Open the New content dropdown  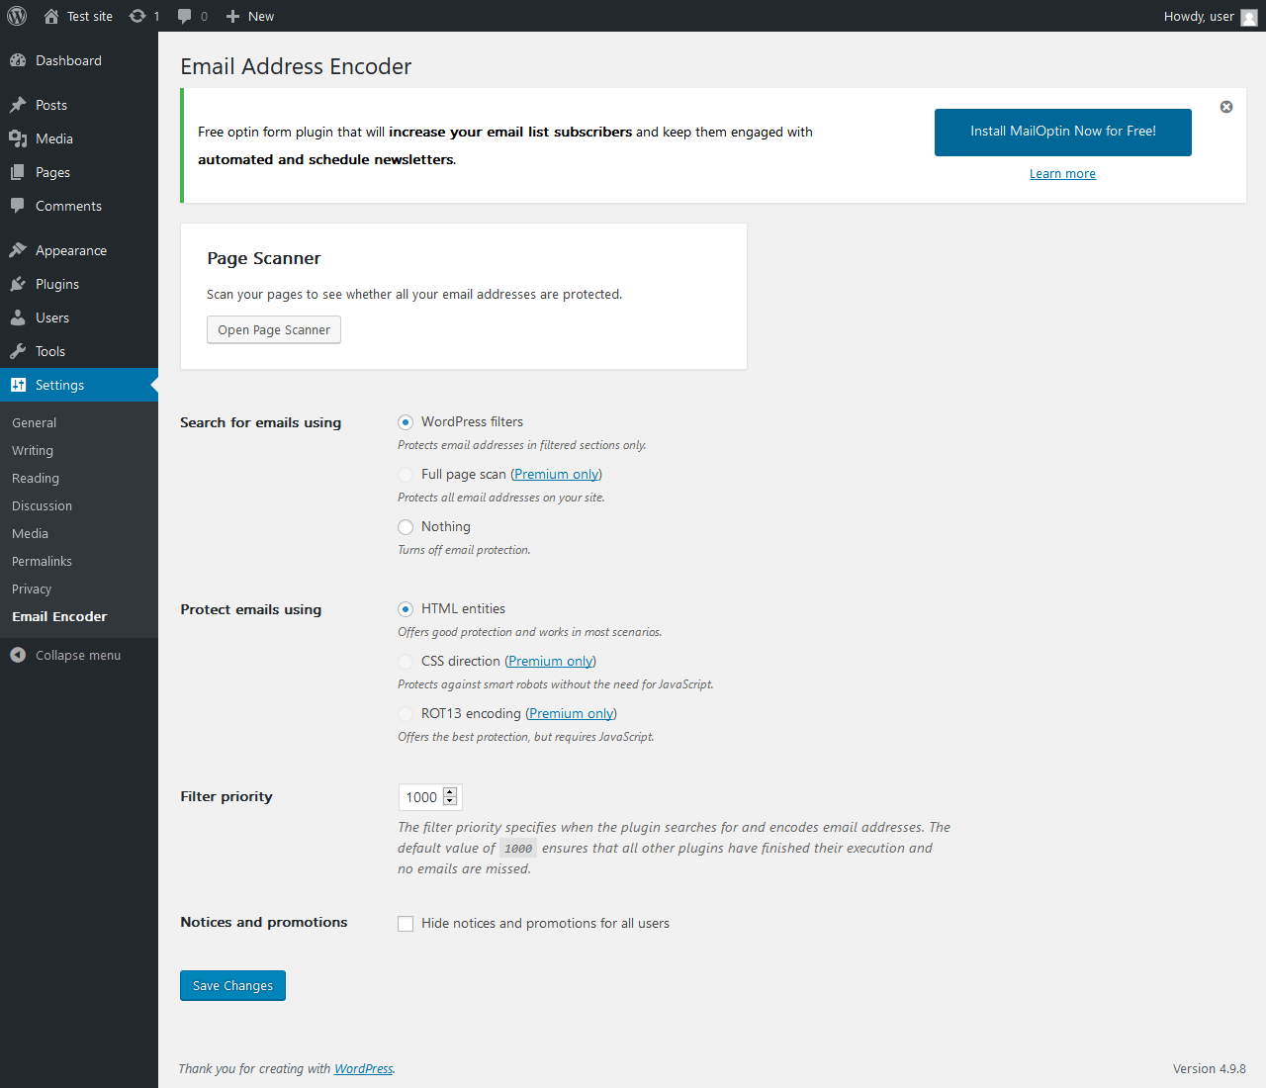pos(250,16)
